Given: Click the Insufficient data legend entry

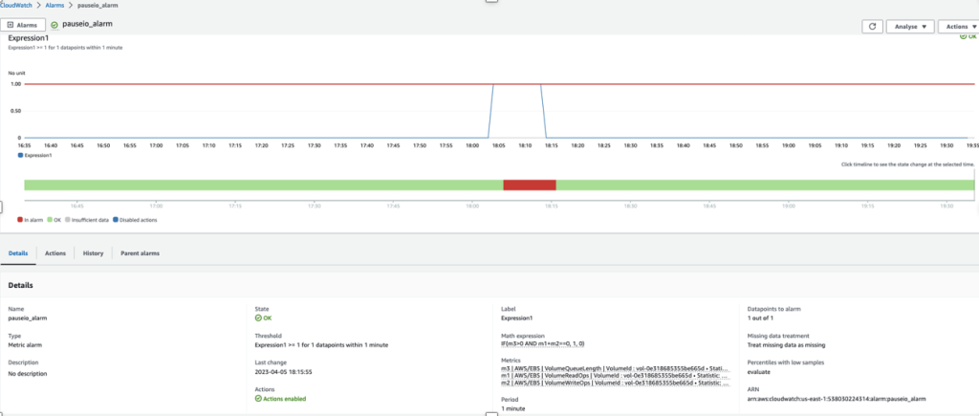Looking at the screenshot, I should coord(87,220).
